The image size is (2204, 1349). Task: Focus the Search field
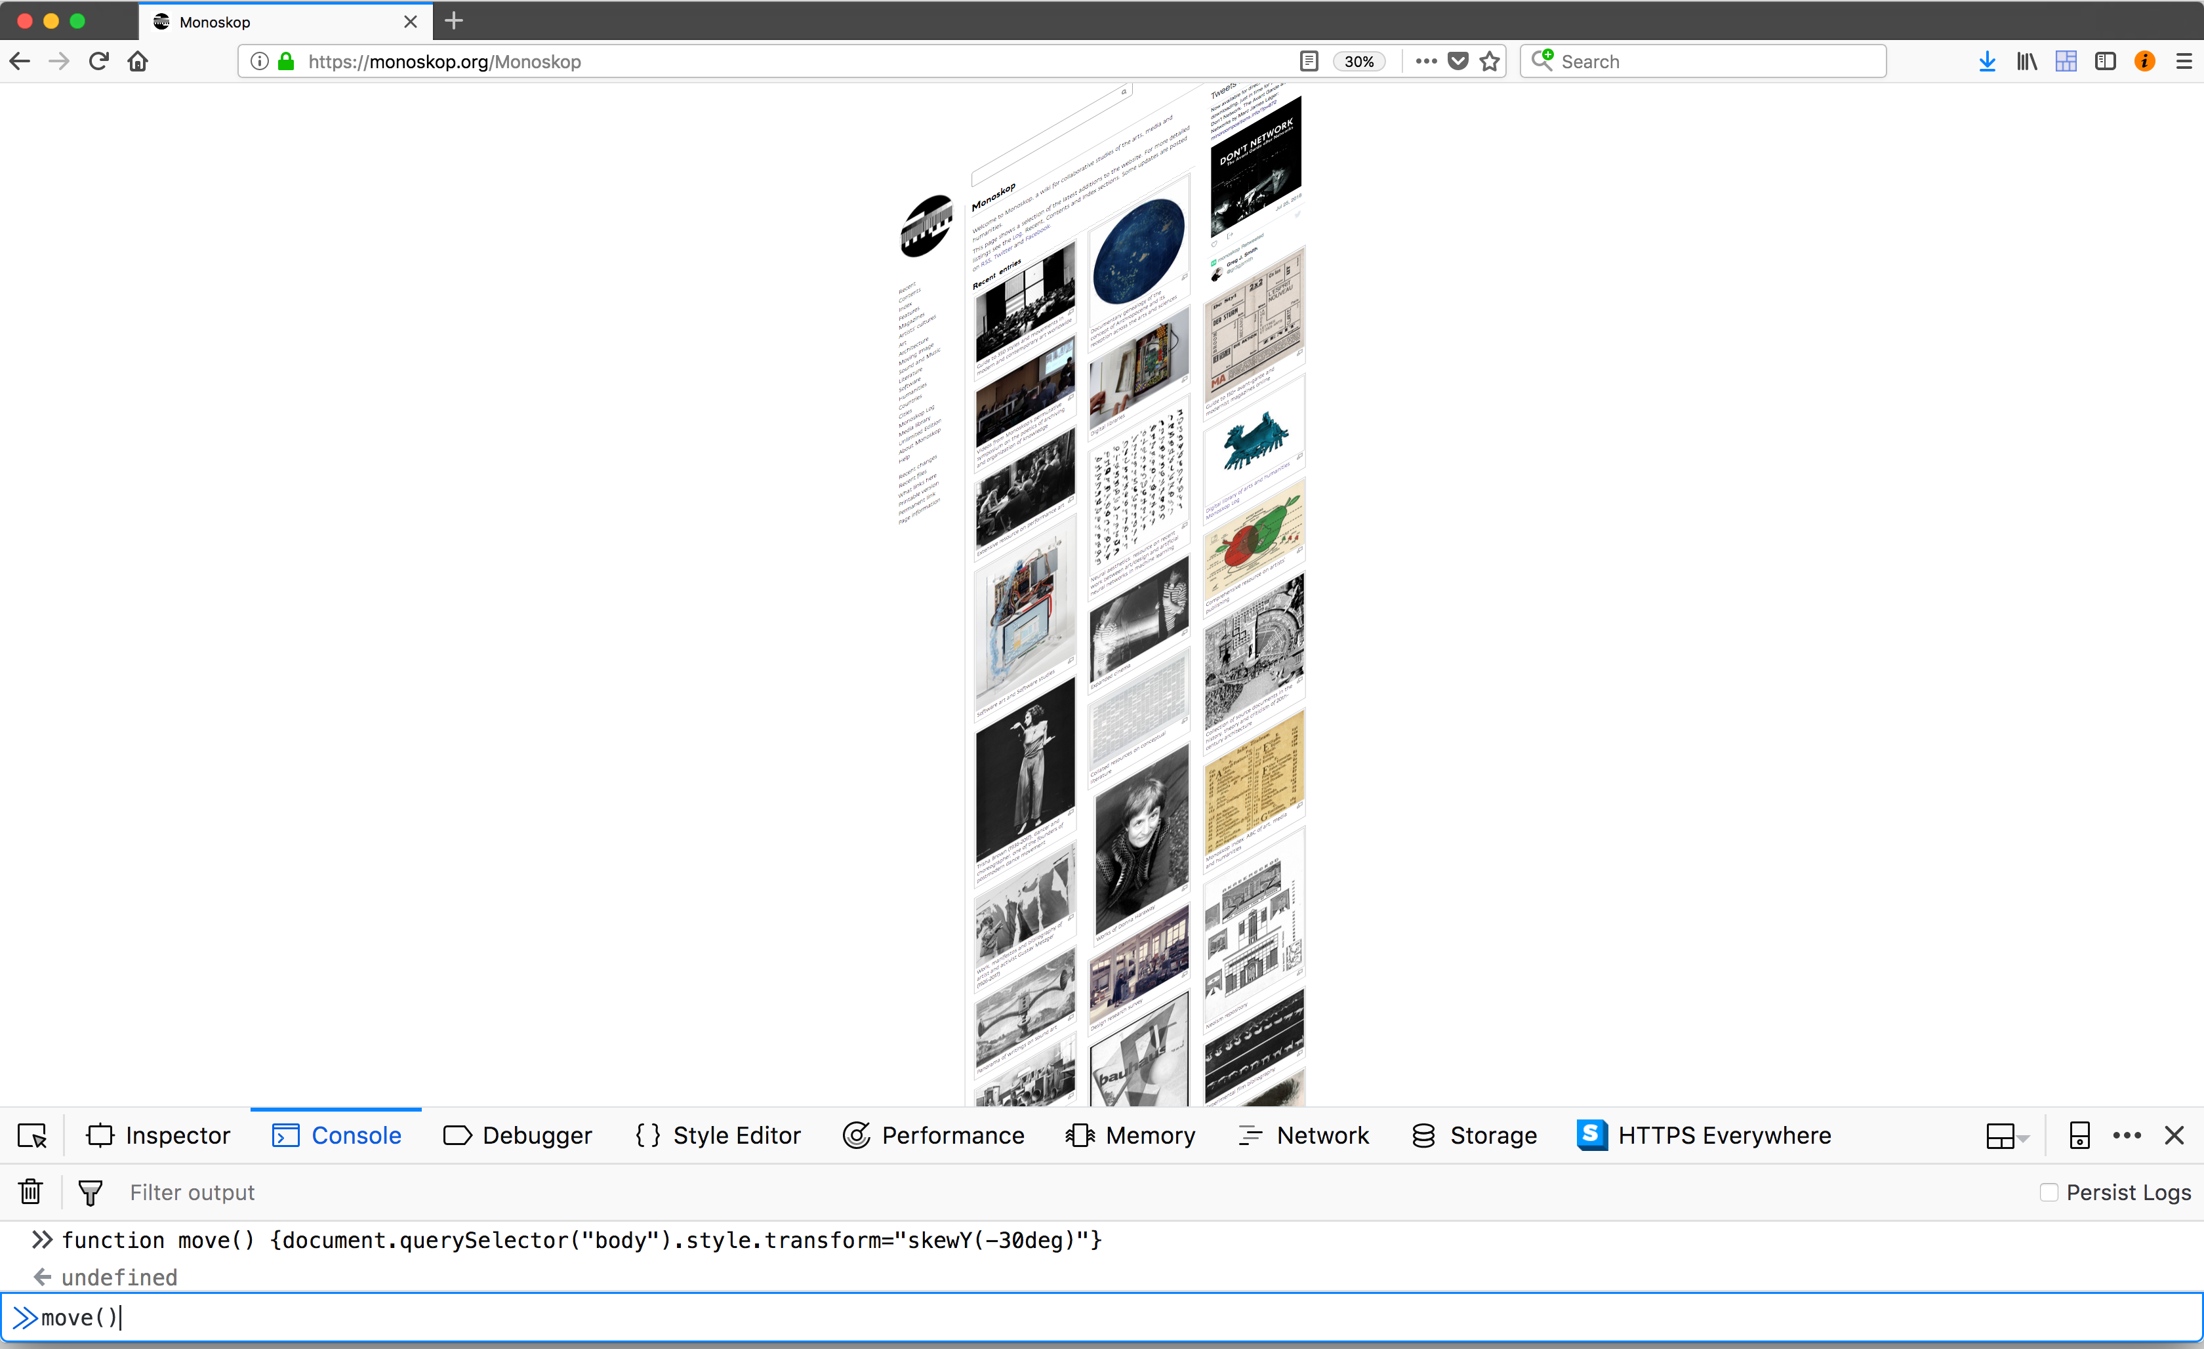1703,61
